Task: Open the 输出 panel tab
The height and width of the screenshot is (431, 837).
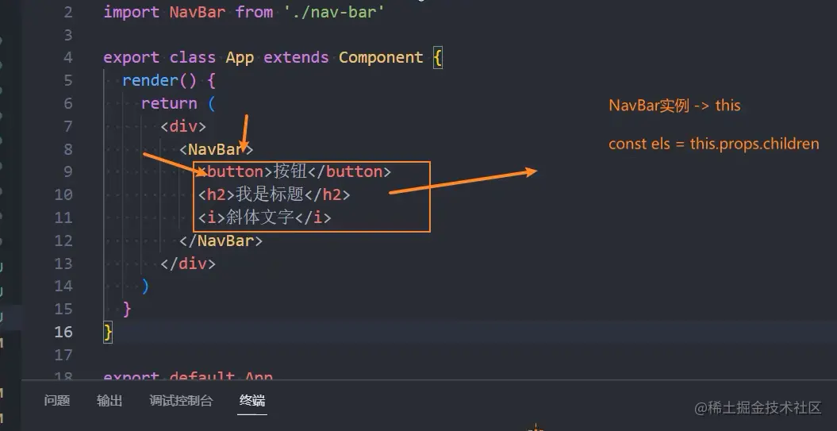Action: (110, 401)
